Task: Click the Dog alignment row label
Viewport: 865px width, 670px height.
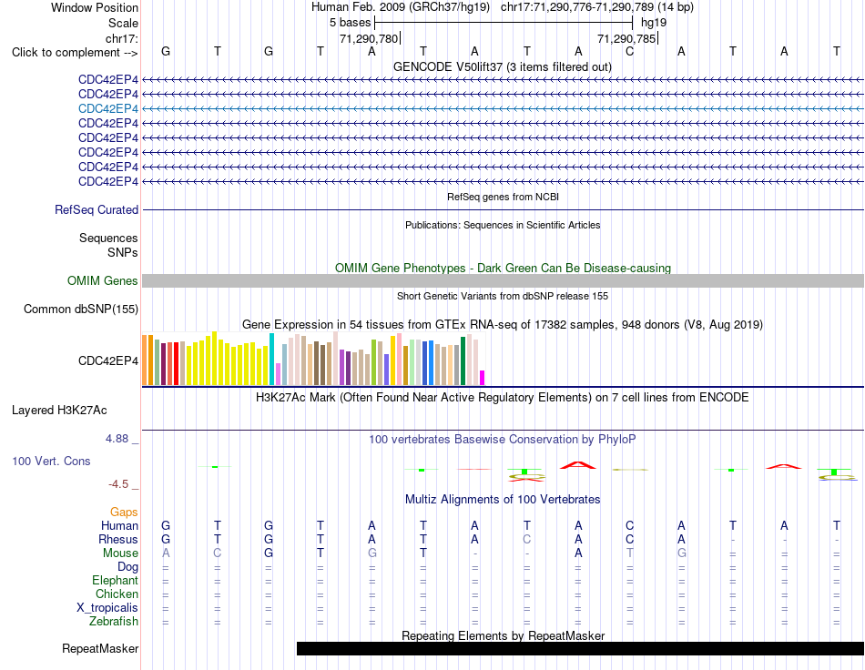Action: click(127, 567)
